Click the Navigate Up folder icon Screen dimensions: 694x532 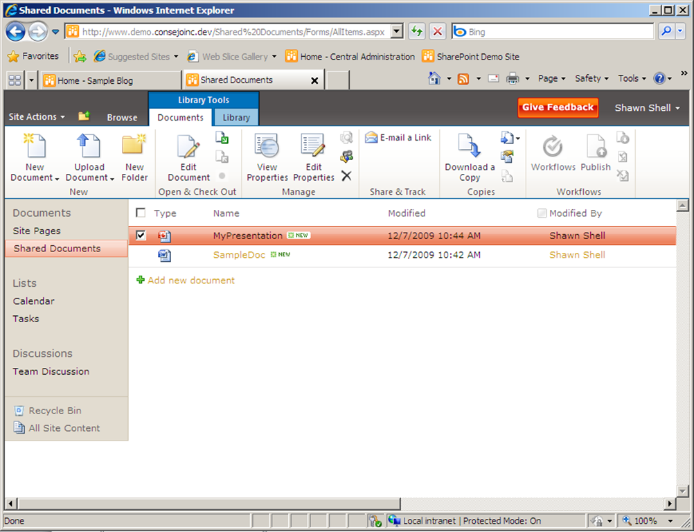coord(84,116)
